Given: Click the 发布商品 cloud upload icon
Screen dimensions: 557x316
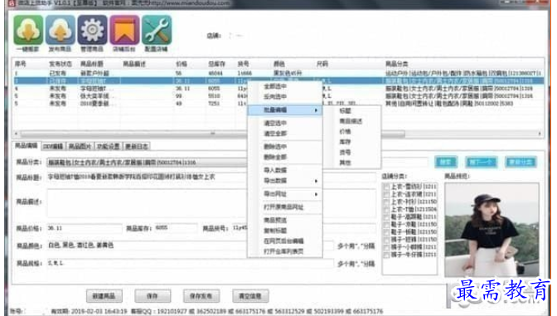Looking at the screenshot, I should click(x=60, y=30).
